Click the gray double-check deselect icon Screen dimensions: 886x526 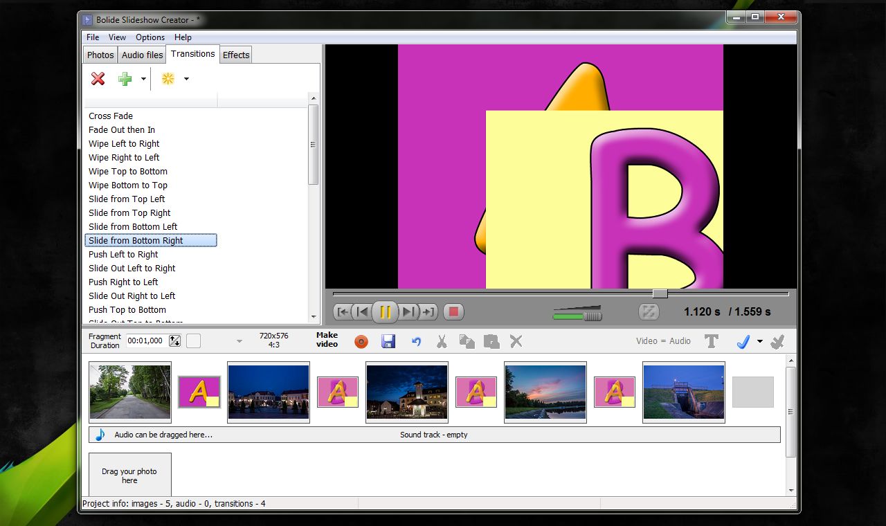coord(777,341)
